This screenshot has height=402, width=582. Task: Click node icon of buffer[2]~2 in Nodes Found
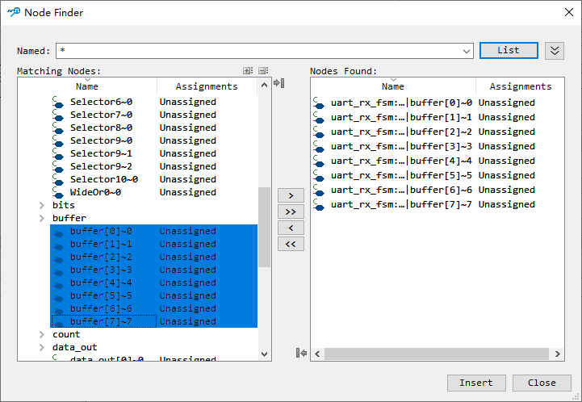[x=319, y=132]
